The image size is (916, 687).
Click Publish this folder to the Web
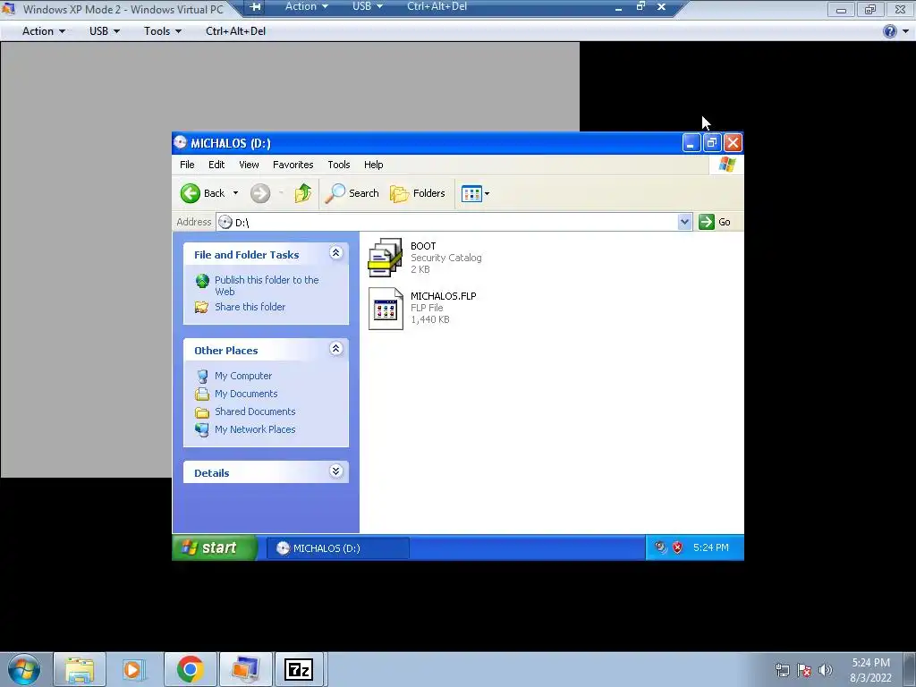click(267, 285)
